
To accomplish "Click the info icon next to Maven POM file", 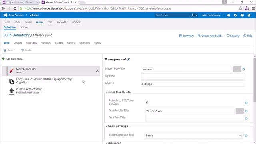I will (244, 69).
